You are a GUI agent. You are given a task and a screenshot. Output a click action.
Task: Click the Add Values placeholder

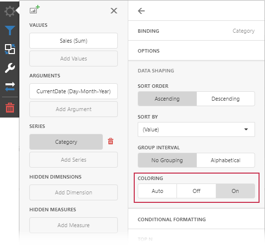[74, 59]
